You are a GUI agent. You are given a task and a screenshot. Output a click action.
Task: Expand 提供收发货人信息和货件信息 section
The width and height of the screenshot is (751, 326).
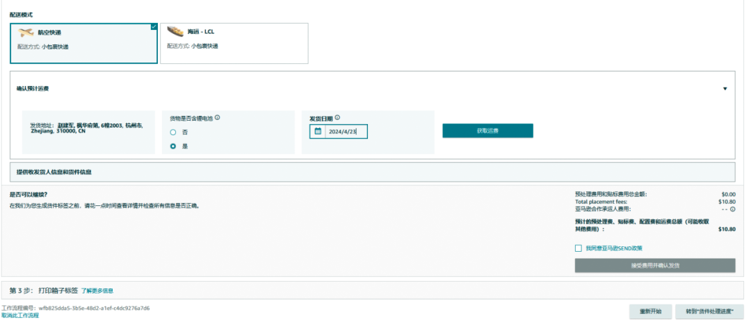372,172
